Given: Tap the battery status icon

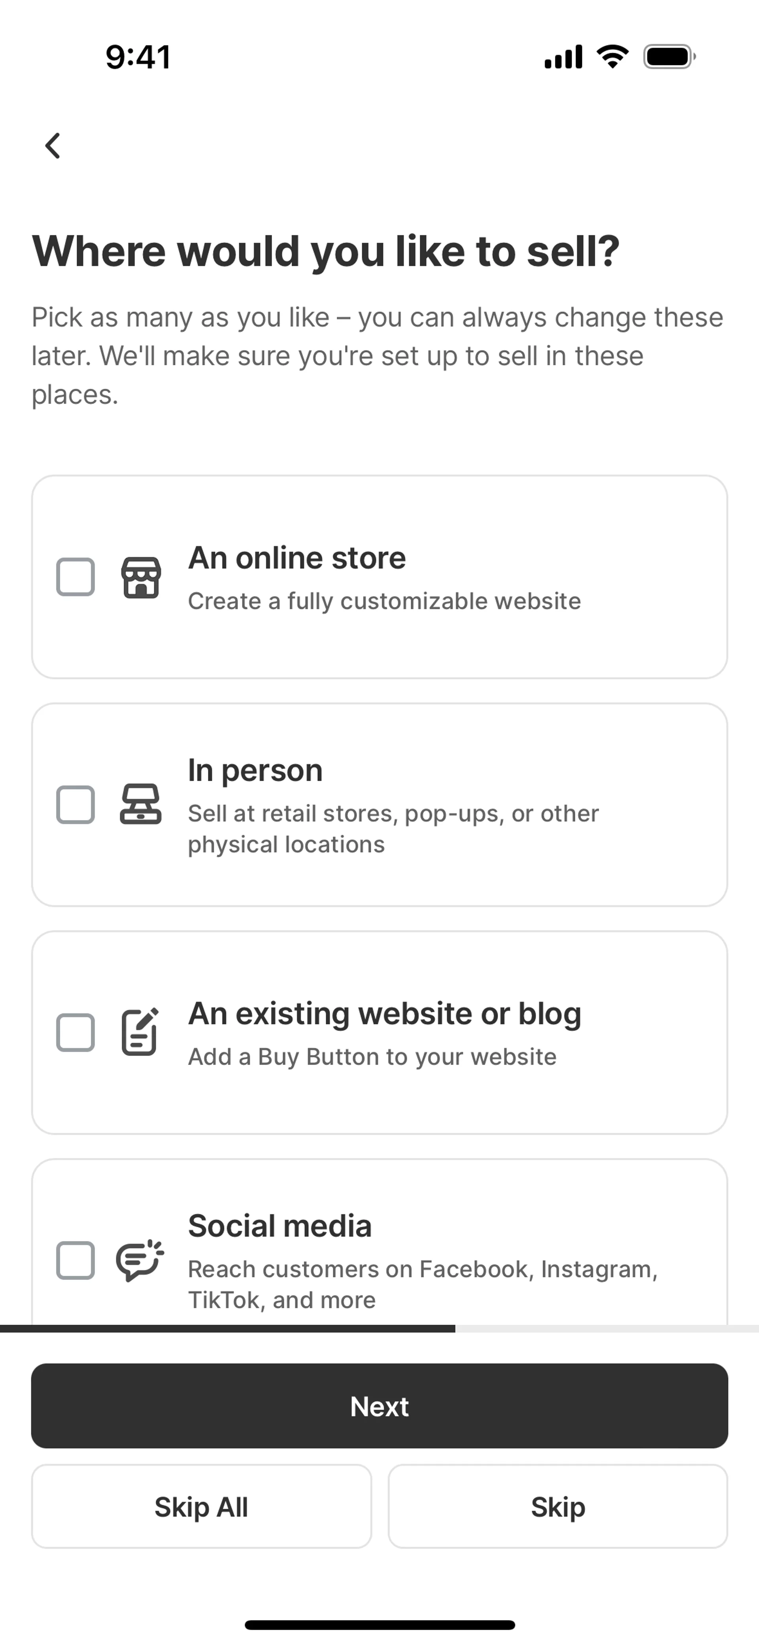Looking at the screenshot, I should tap(669, 57).
